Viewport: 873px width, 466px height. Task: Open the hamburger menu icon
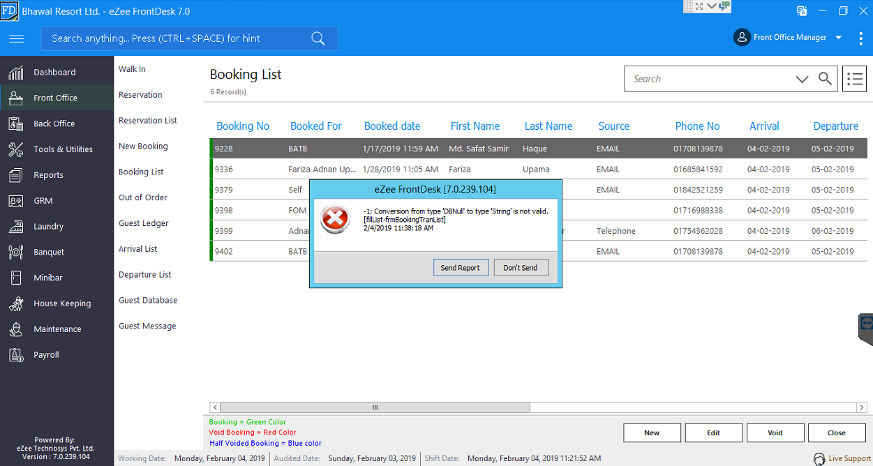(17, 38)
